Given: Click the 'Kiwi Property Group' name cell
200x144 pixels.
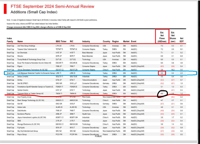Looking at the screenshot, I should tap(24, 97).
